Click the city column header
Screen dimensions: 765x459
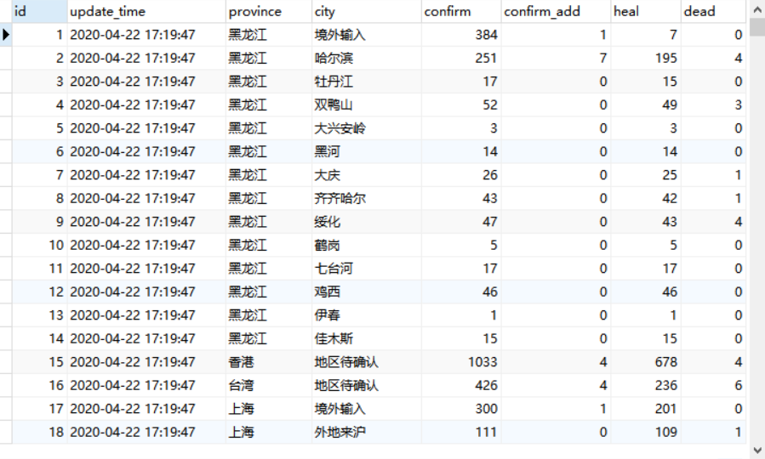click(x=367, y=11)
